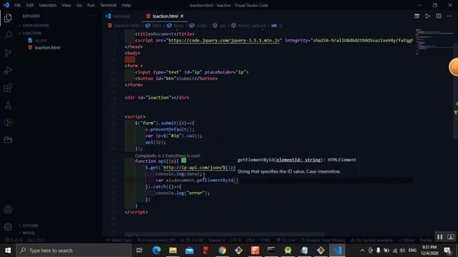Open the Explorer view in activity bar
This screenshot has width=458, height=257.
8,18
